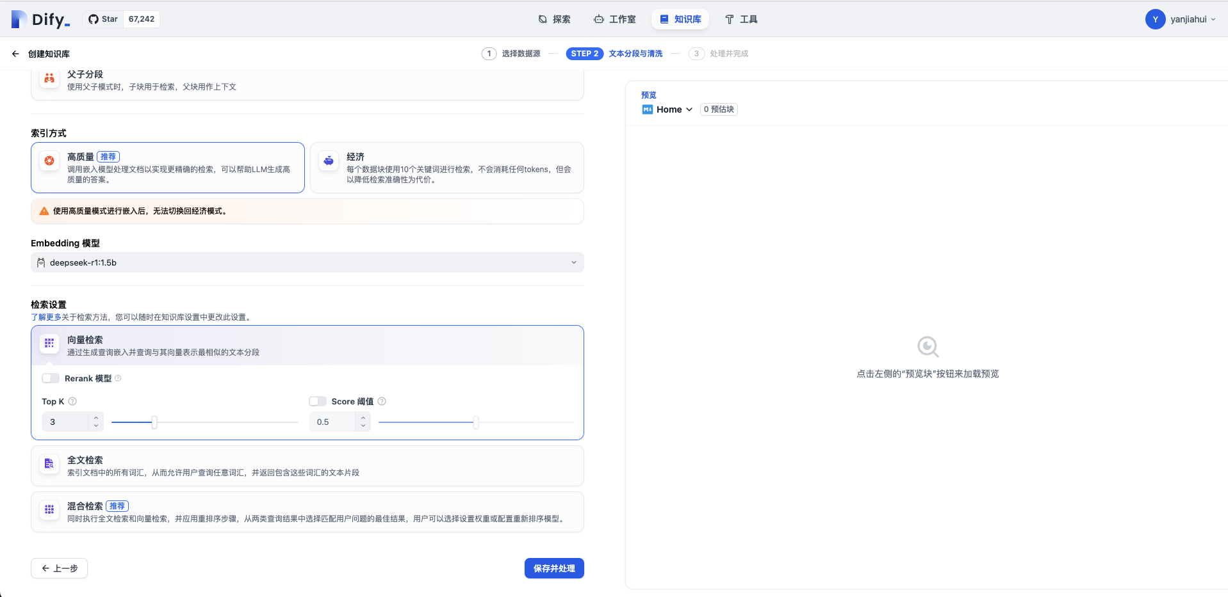The image size is (1228, 597).
Task: Click the 经济 index mode icon
Action: point(329,161)
